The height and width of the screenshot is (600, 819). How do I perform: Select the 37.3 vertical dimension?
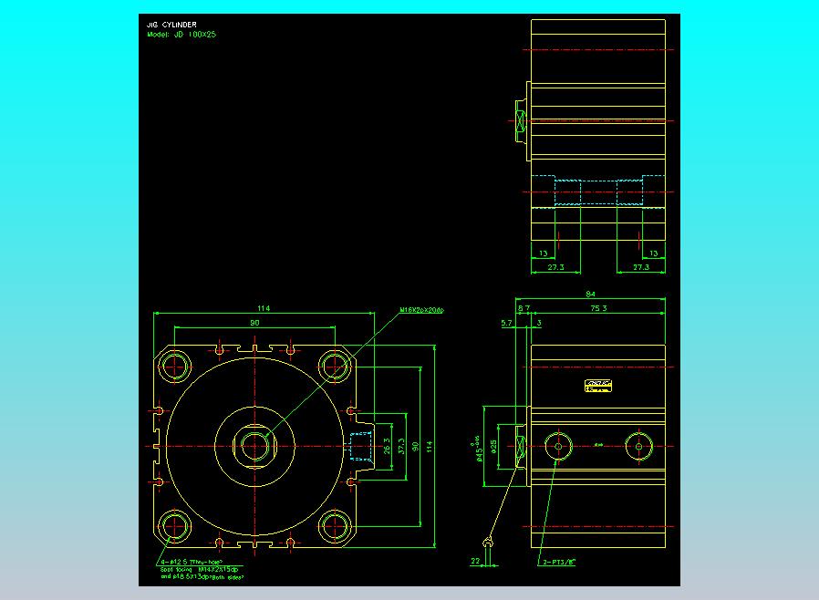[401, 447]
